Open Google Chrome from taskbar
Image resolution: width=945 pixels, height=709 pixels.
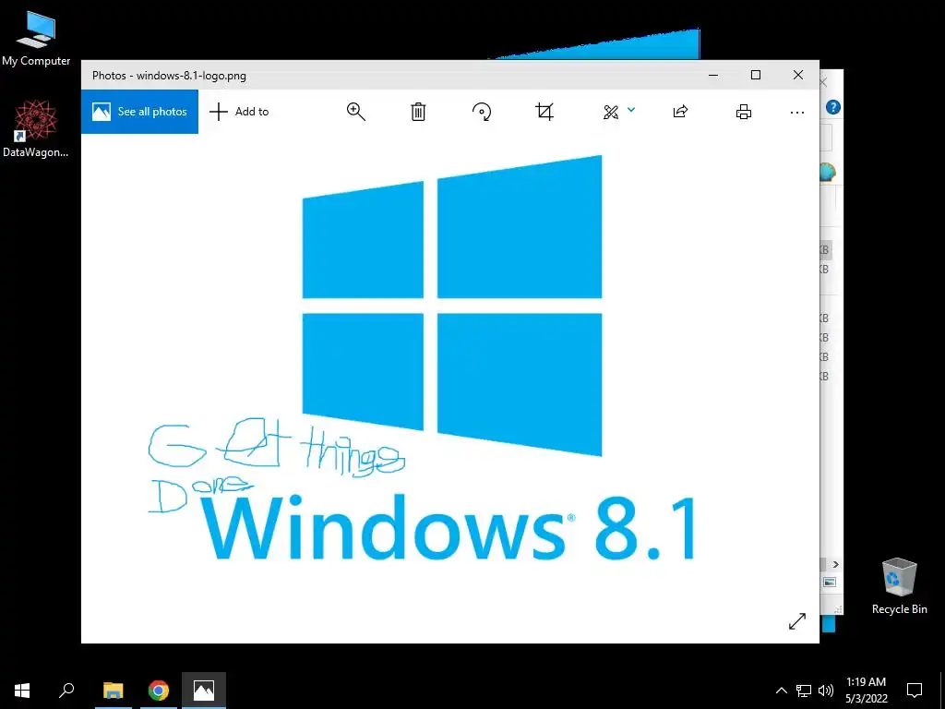[x=159, y=691]
